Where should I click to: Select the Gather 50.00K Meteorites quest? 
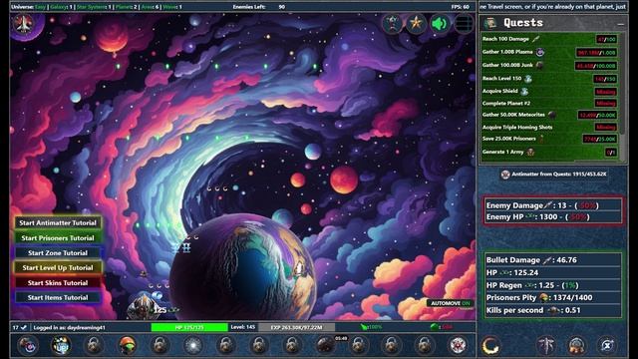(549, 115)
